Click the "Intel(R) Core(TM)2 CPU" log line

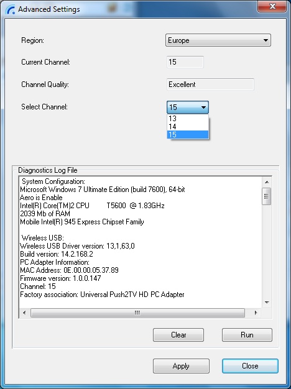click(92, 206)
